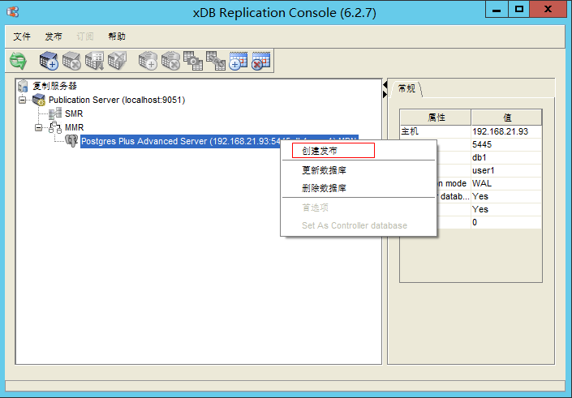This screenshot has height=398, width=572.
Task: Choose 更新数据库 from the context menu
Action: [x=359, y=170]
